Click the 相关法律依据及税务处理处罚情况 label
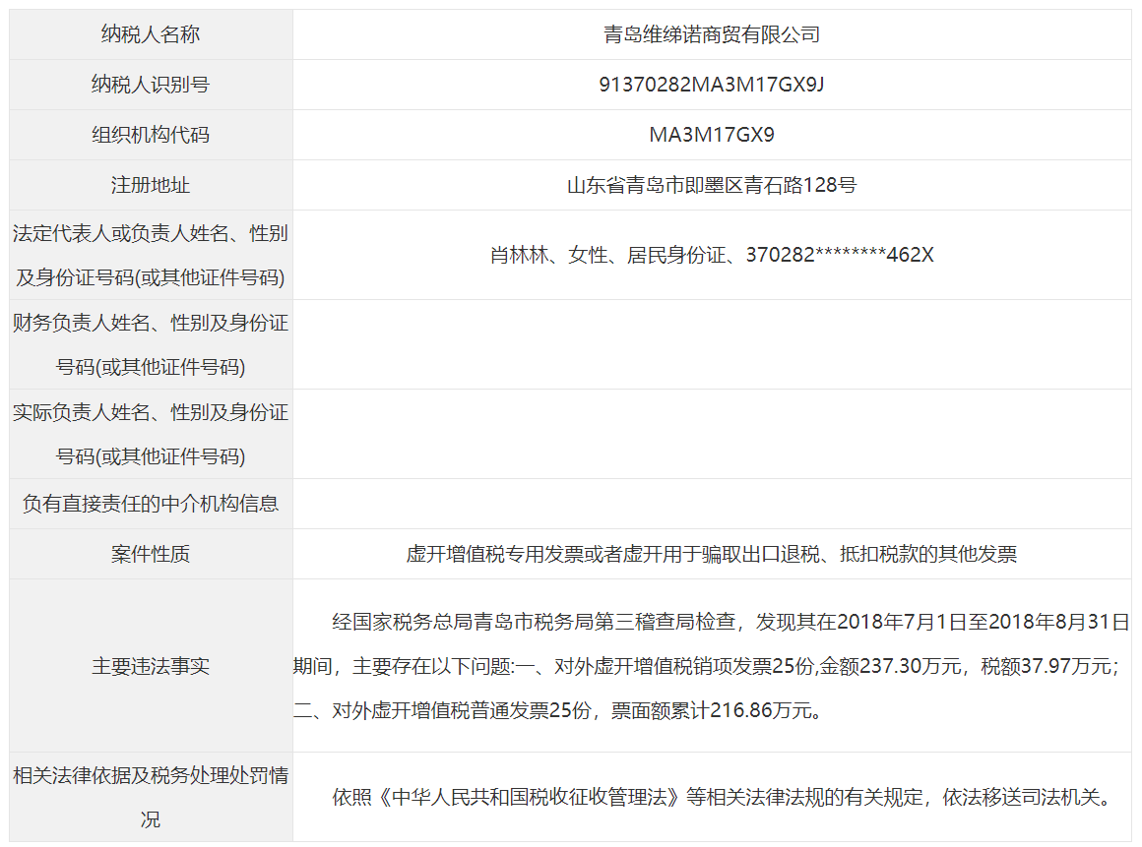The height and width of the screenshot is (847, 1142). pyautogui.click(x=151, y=797)
